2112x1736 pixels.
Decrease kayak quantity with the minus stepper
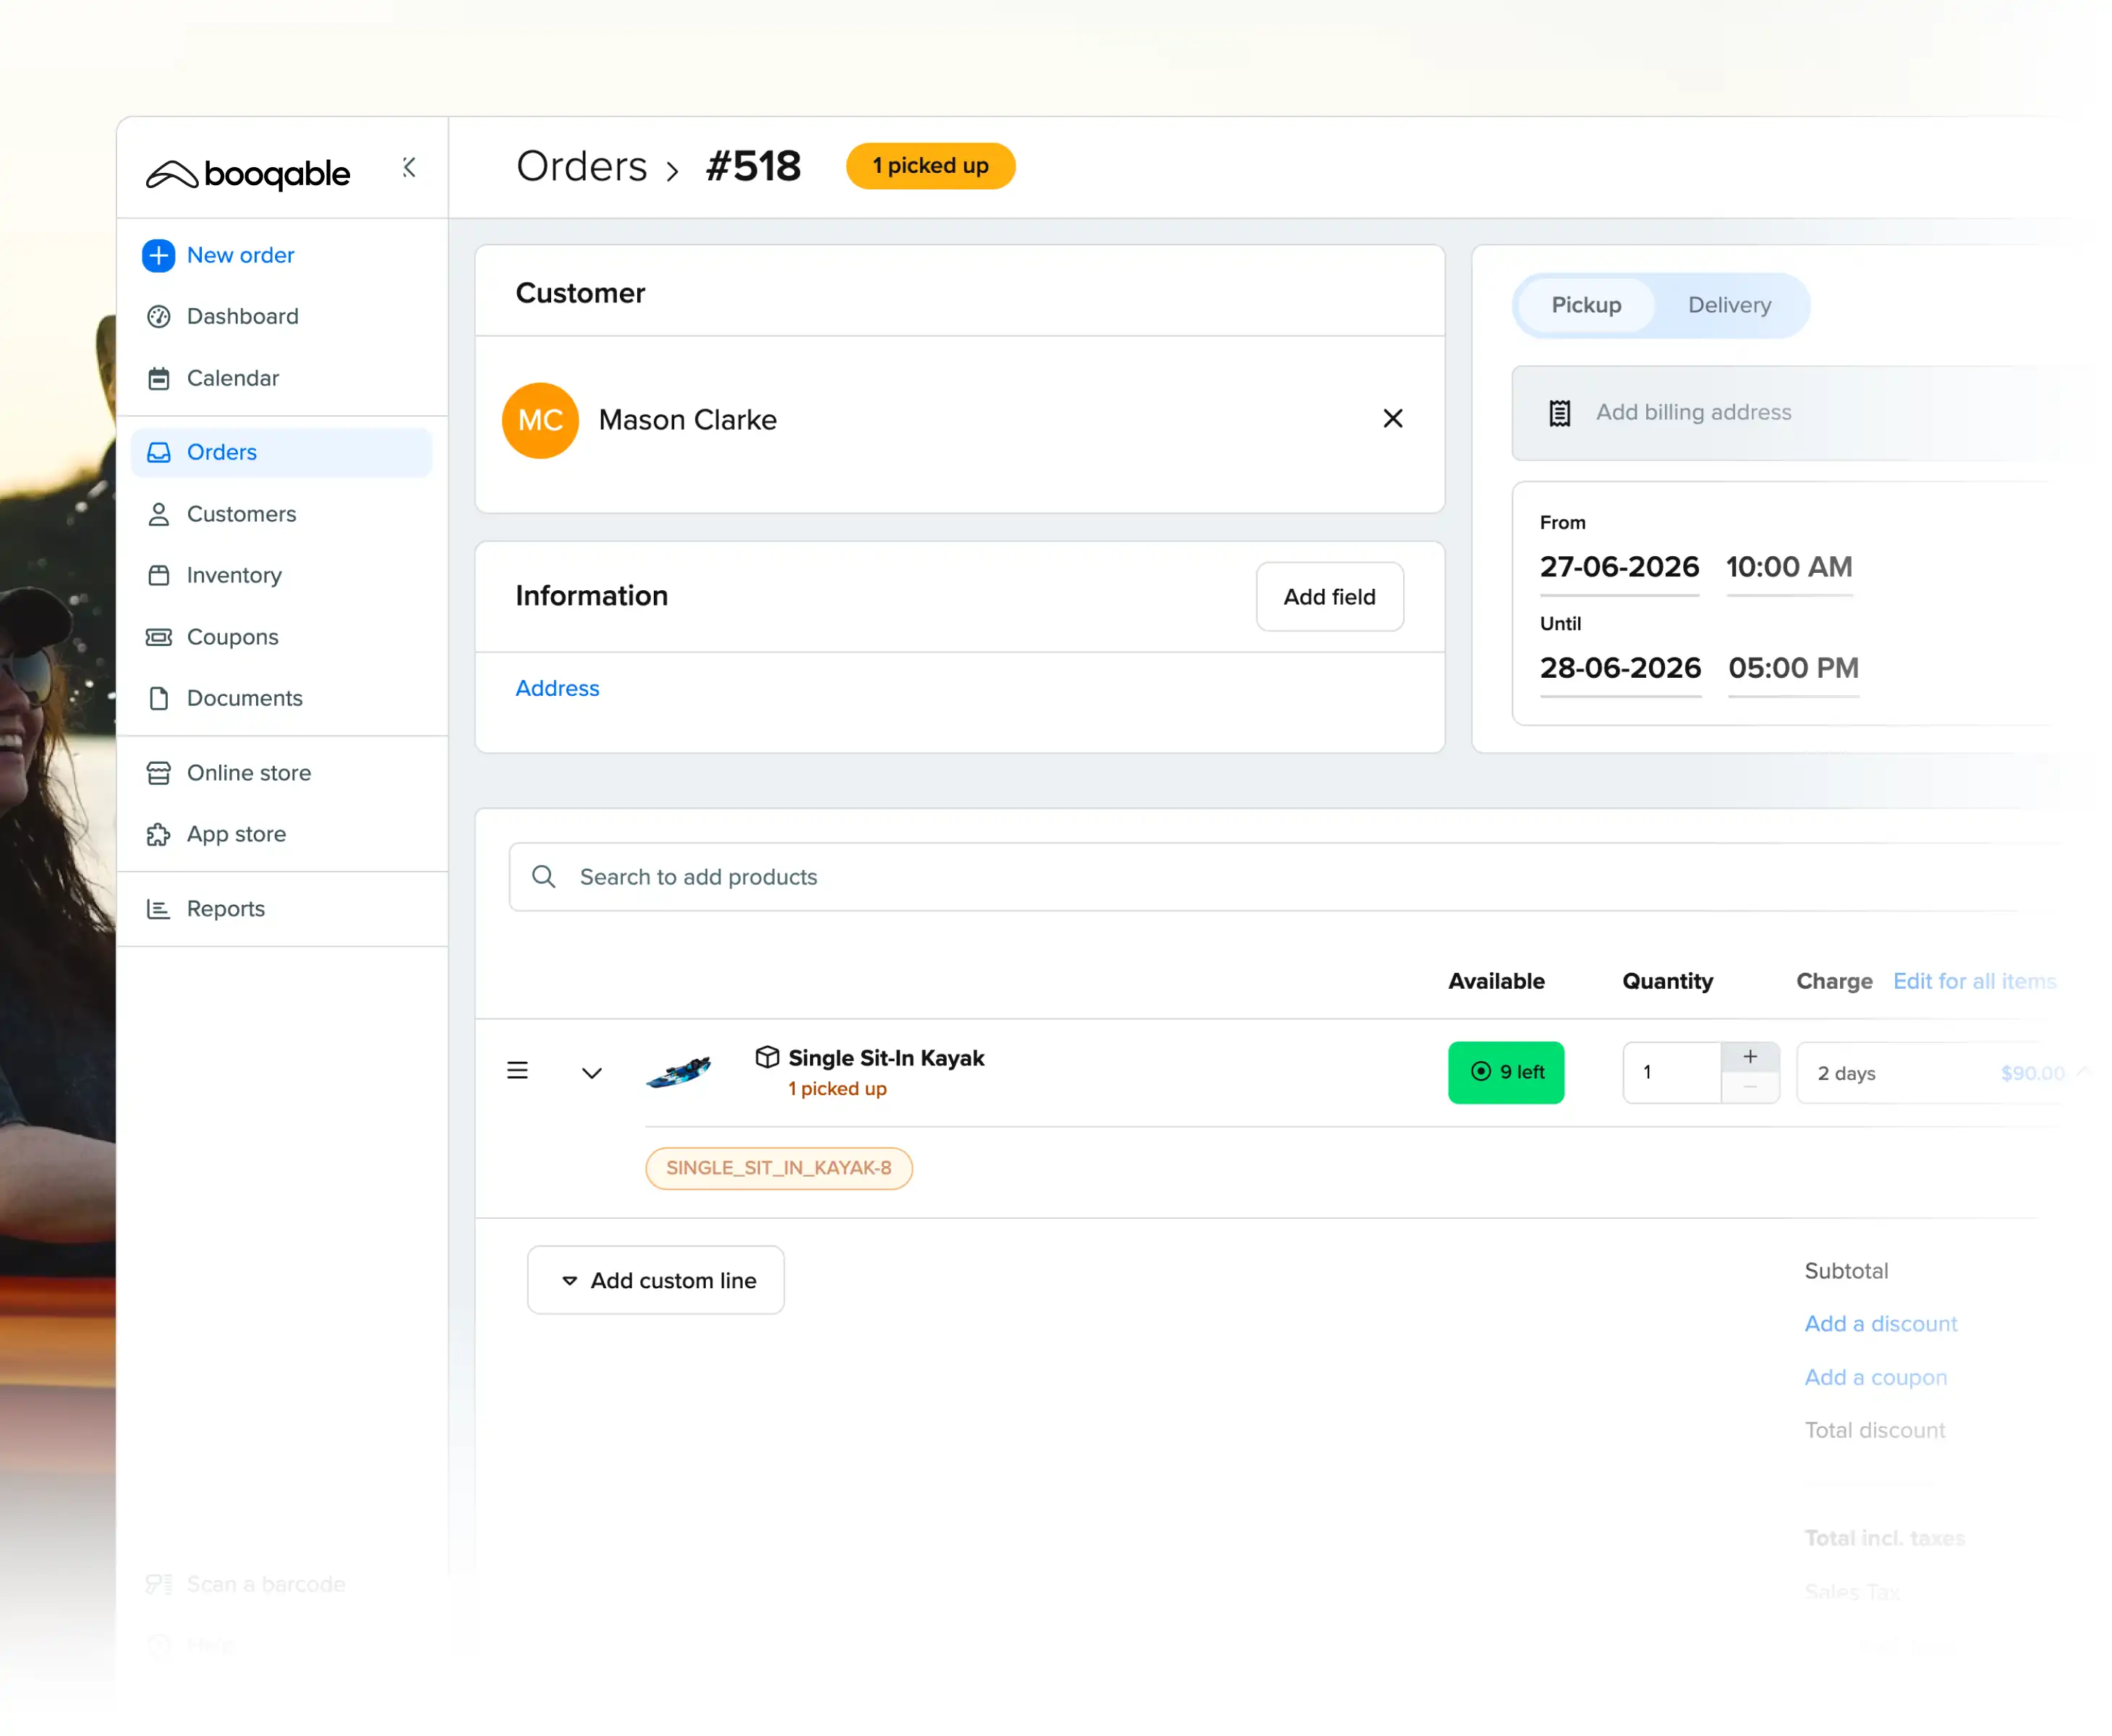pyautogui.click(x=1749, y=1088)
